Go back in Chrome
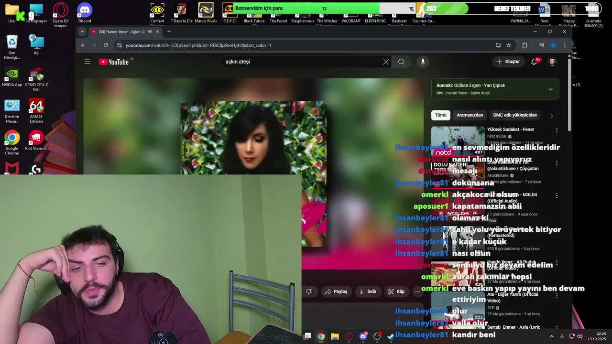This screenshot has width=612, height=344. tap(83, 45)
